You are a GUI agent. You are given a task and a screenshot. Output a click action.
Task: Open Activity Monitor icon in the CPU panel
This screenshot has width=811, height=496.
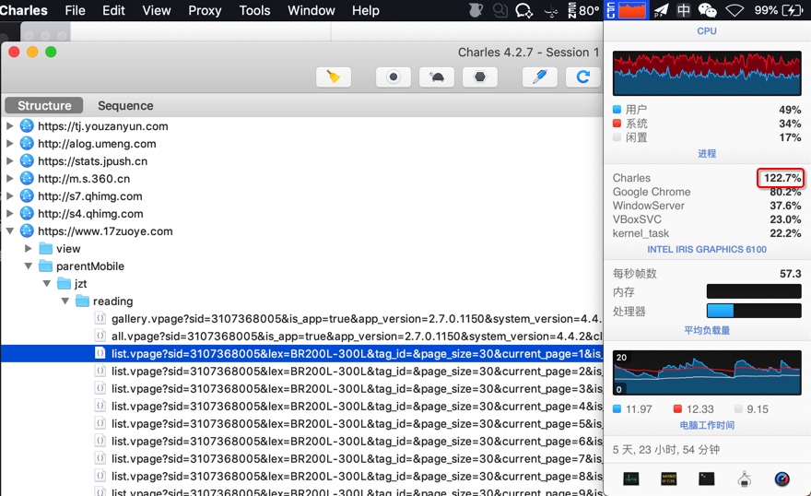tap(631, 478)
